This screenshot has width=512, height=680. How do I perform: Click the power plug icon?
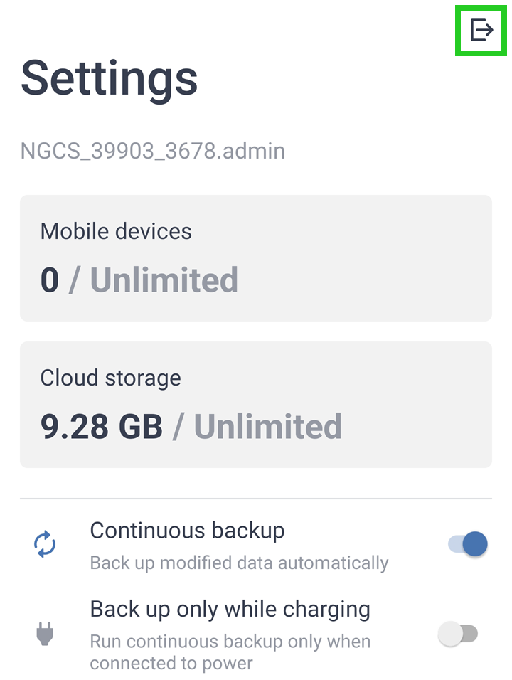pyautogui.click(x=45, y=632)
